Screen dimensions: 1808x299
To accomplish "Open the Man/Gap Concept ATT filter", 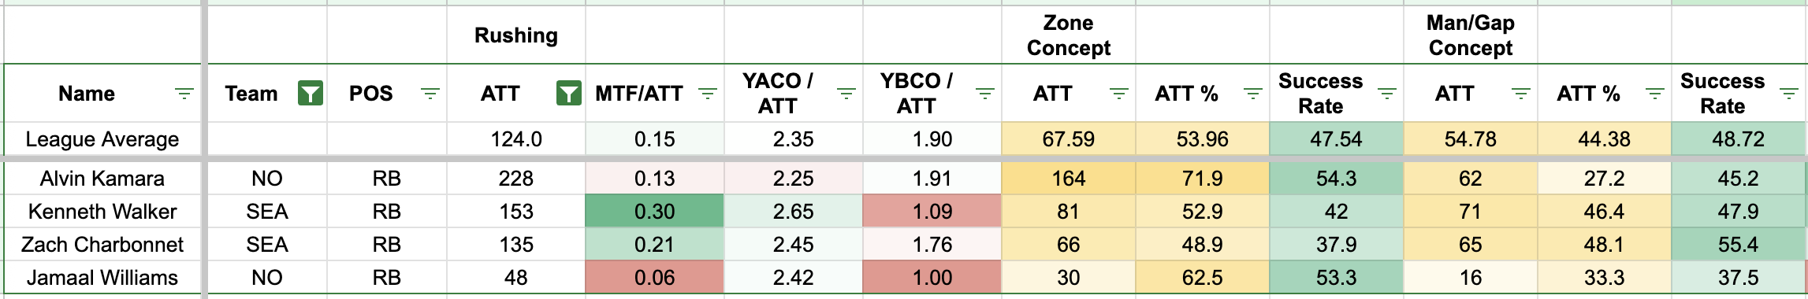I will click(x=1520, y=94).
